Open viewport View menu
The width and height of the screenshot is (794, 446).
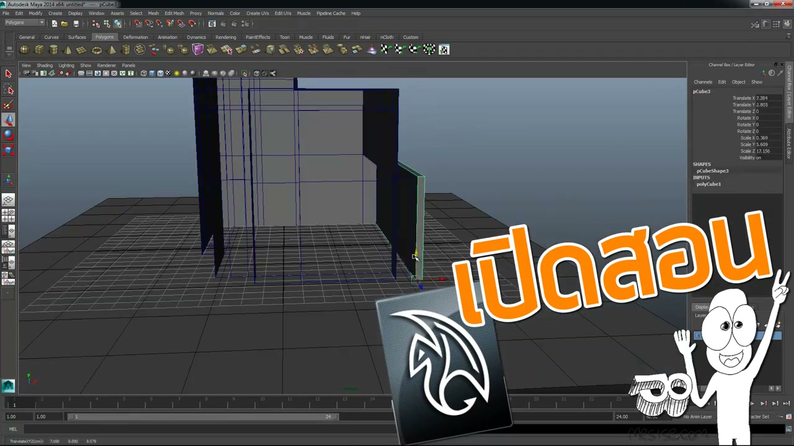click(x=26, y=65)
